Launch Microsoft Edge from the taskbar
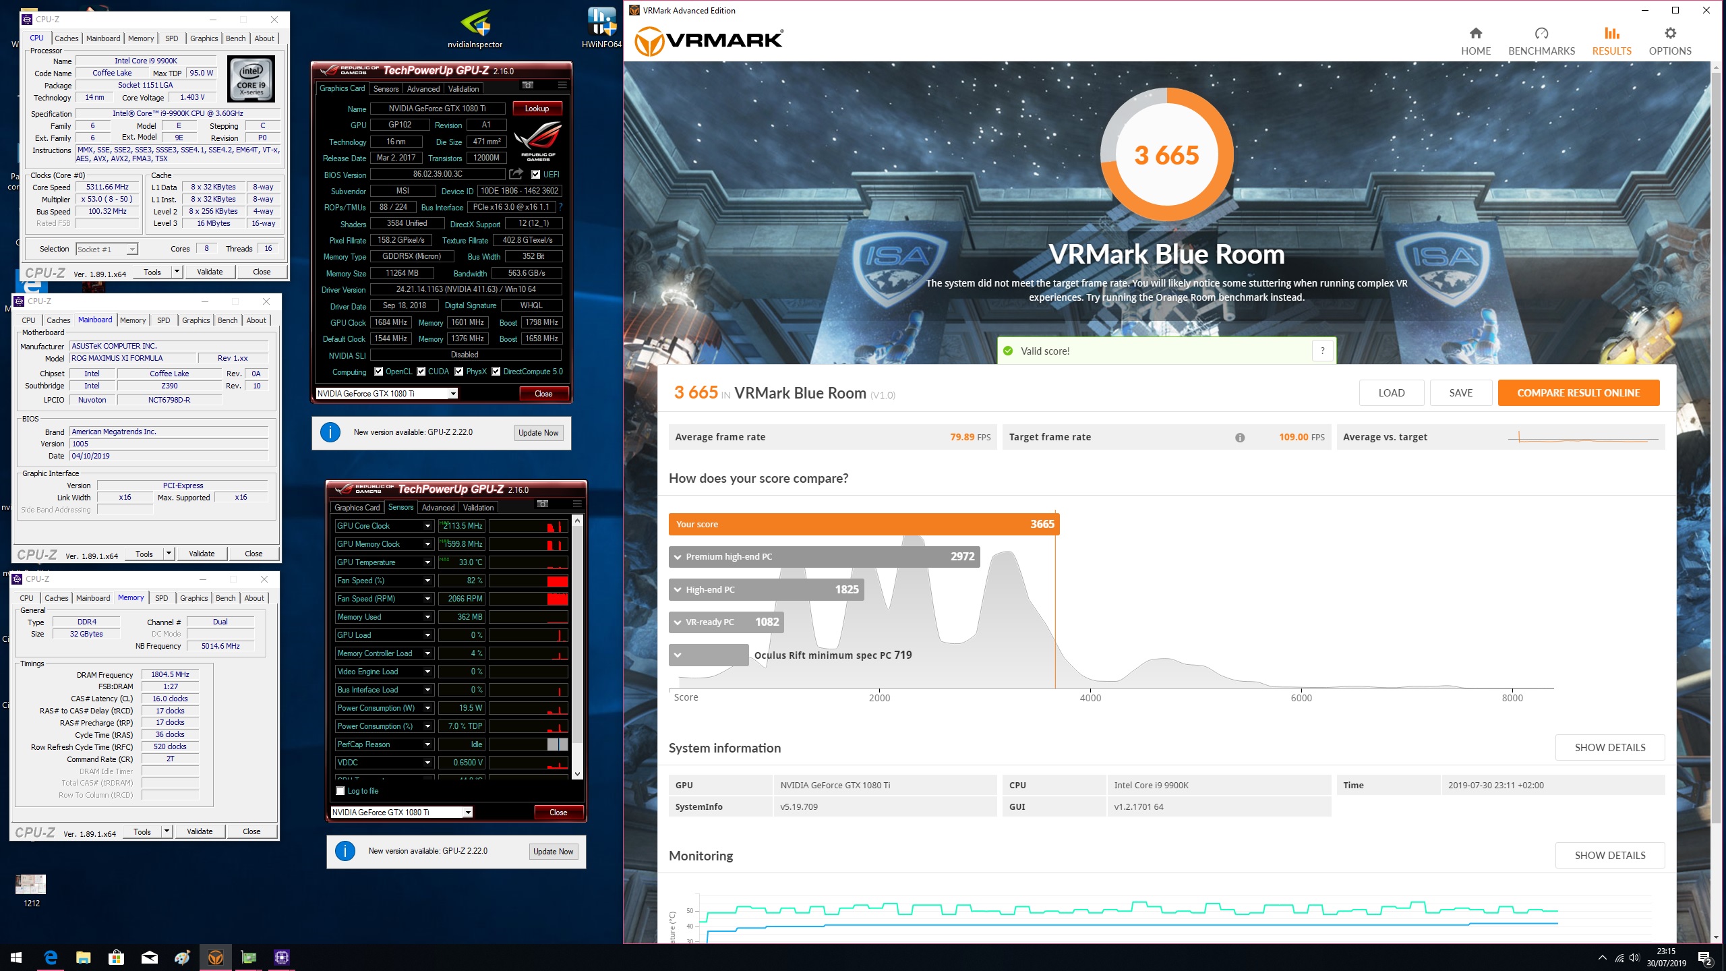The width and height of the screenshot is (1726, 971). pos(51,957)
